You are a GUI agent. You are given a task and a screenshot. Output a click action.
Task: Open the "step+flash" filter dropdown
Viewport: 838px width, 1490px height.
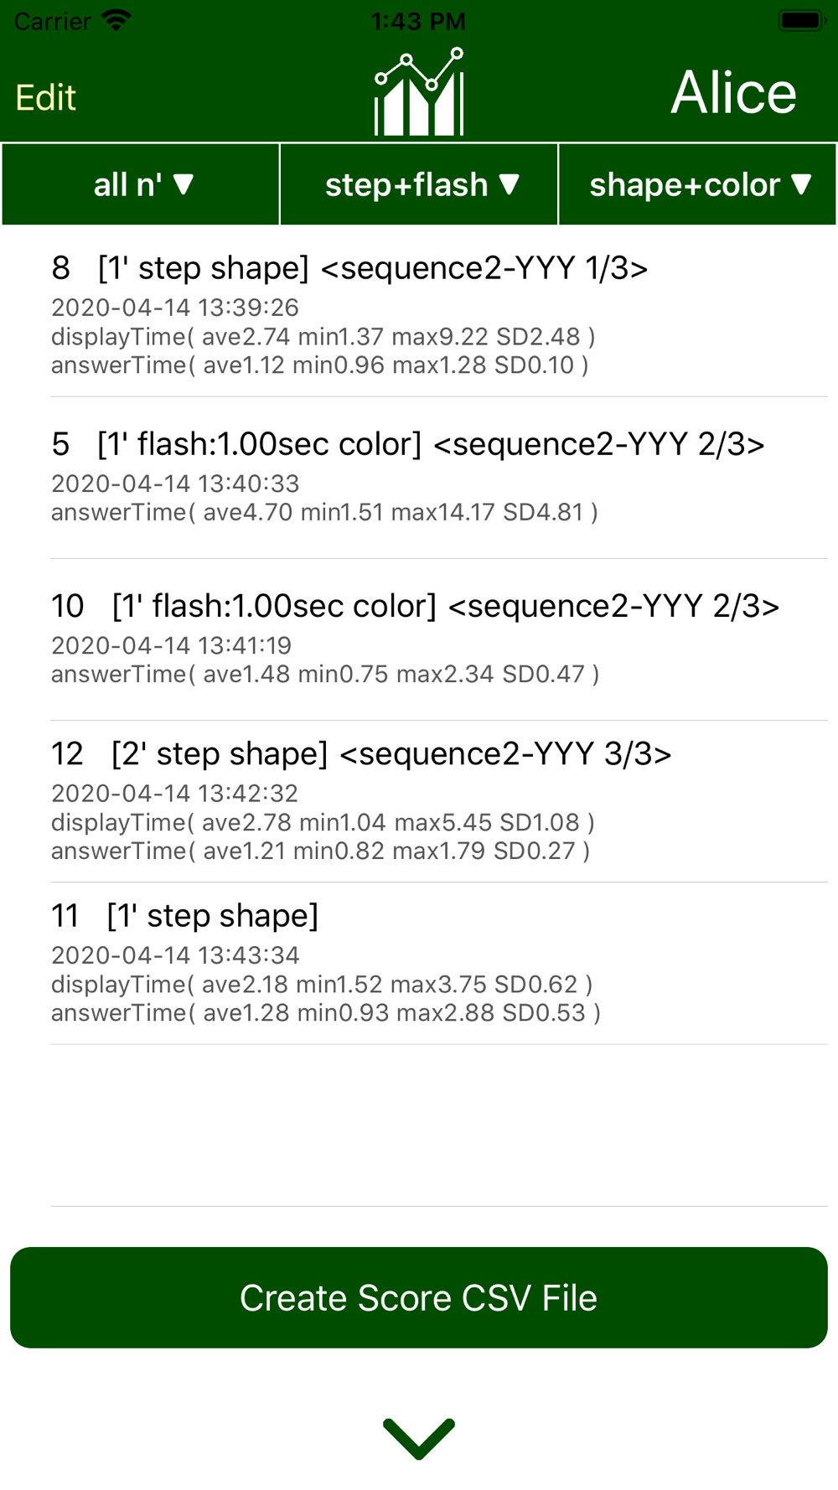click(x=419, y=184)
